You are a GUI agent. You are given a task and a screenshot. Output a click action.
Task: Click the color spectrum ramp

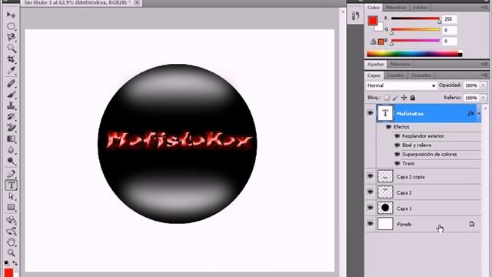click(x=414, y=53)
